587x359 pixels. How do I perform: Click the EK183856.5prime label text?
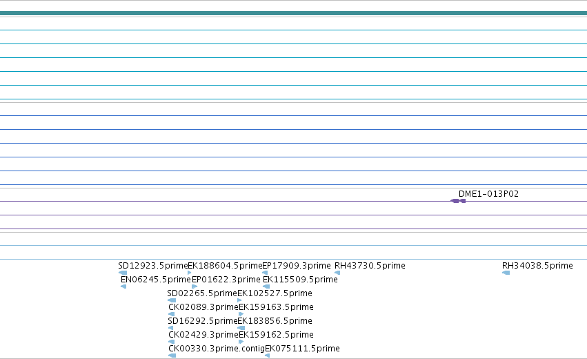pos(275,321)
